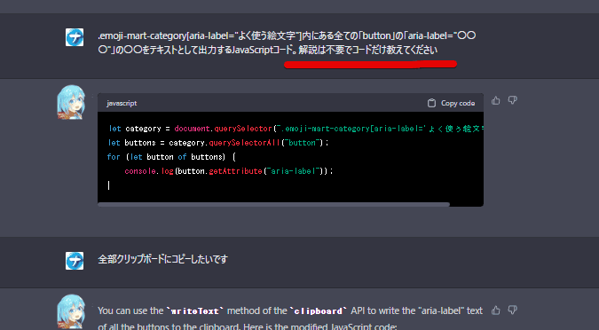The width and height of the screenshot is (599, 330).
Task: Click the text starting '.emoji-mart-category[aria-label='
Action: tap(287, 43)
